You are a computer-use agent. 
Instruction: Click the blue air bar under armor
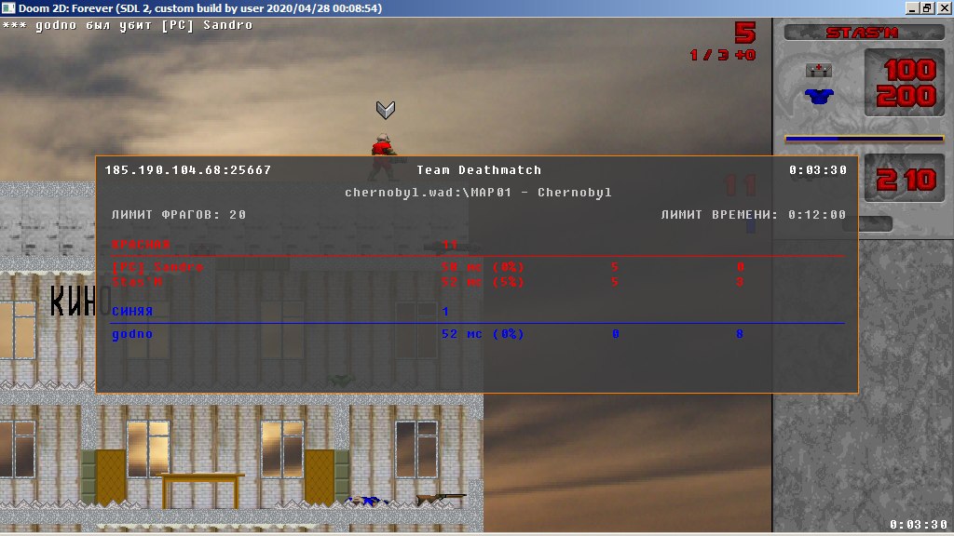(864, 139)
